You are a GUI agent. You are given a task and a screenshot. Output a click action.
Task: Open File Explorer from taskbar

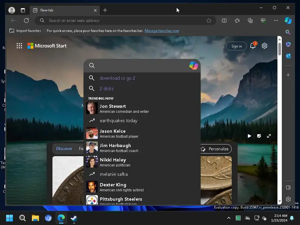[35, 218]
